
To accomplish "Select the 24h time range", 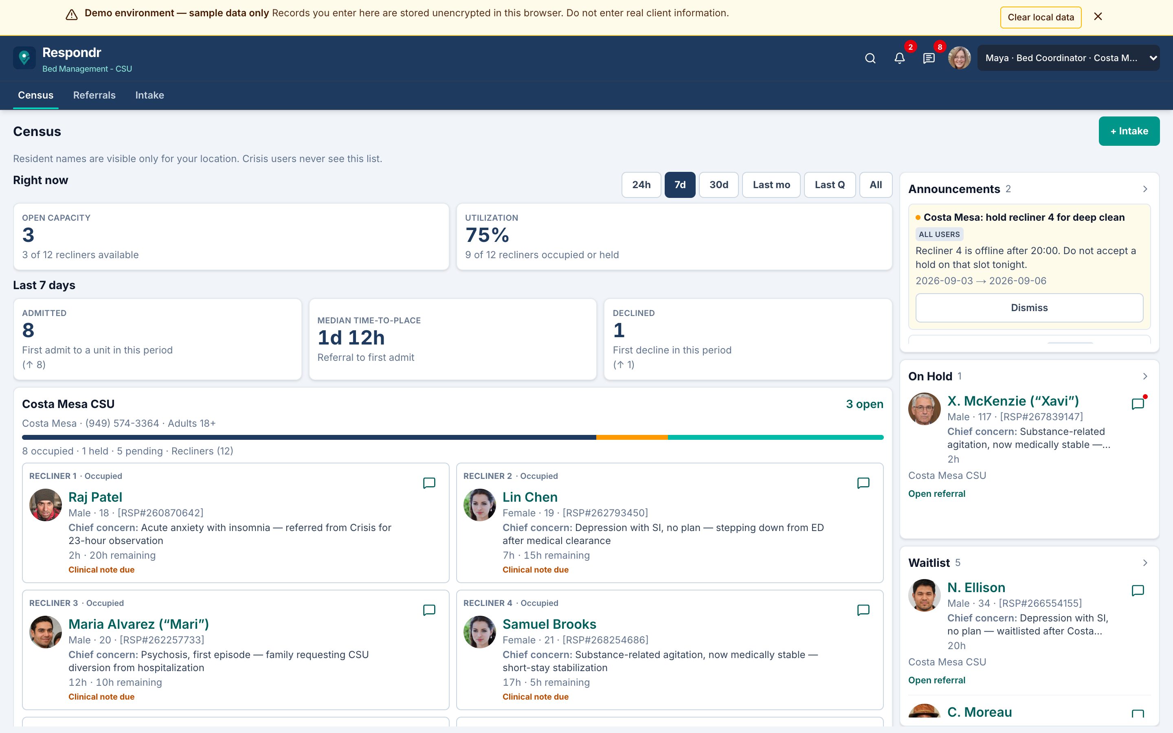I will pyautogui.click(x=641, y=185).
